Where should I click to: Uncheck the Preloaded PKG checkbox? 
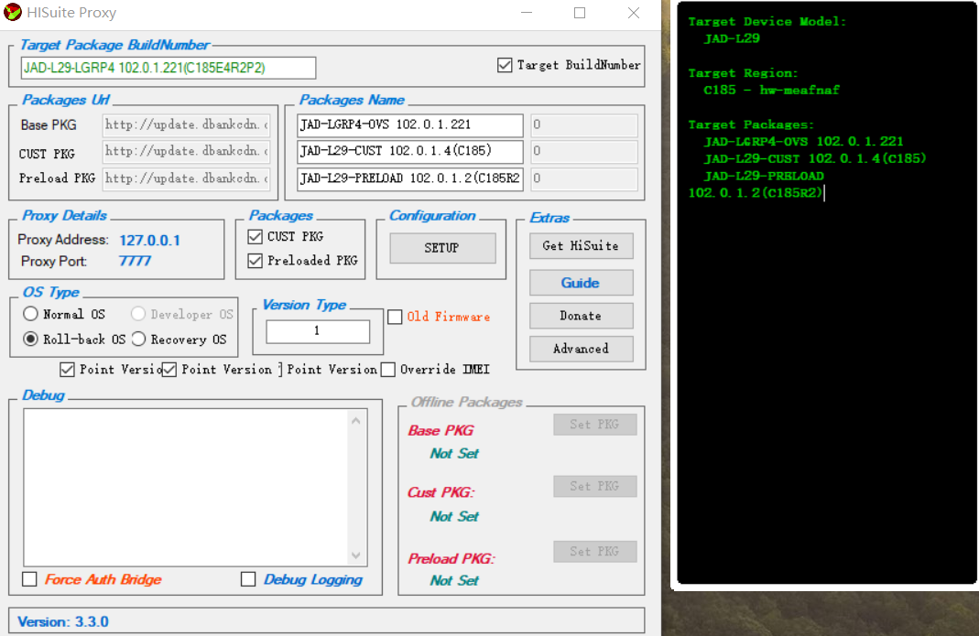point(255,260)
